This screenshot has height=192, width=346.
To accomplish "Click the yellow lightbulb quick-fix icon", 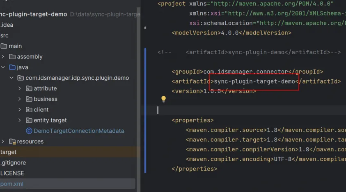I will pos(163,99).
